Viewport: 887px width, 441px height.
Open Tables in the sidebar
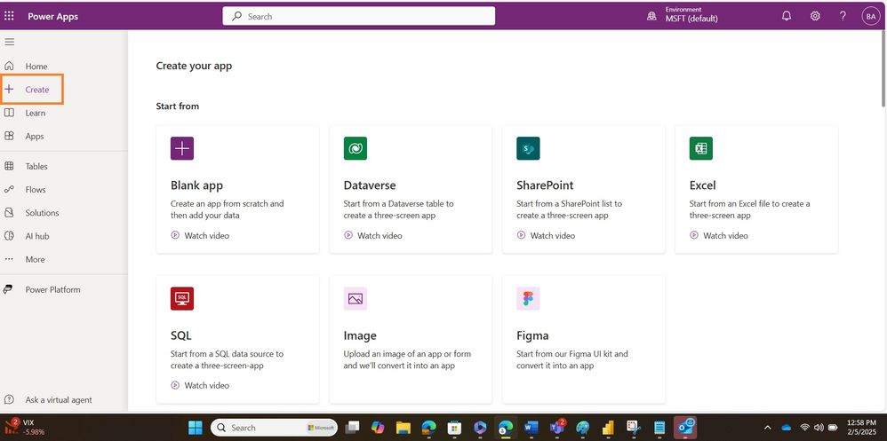point(36,166)
